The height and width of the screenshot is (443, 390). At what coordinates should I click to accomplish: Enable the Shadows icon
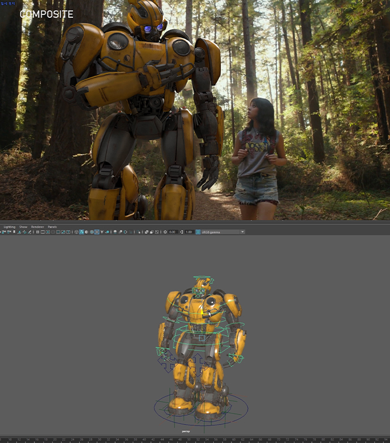(107, 232)
